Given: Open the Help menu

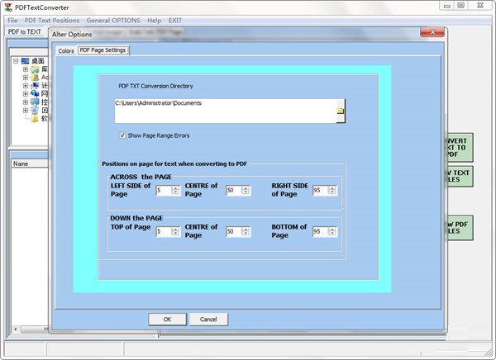Looking at the screenshot, I should (x=154, y=20).
